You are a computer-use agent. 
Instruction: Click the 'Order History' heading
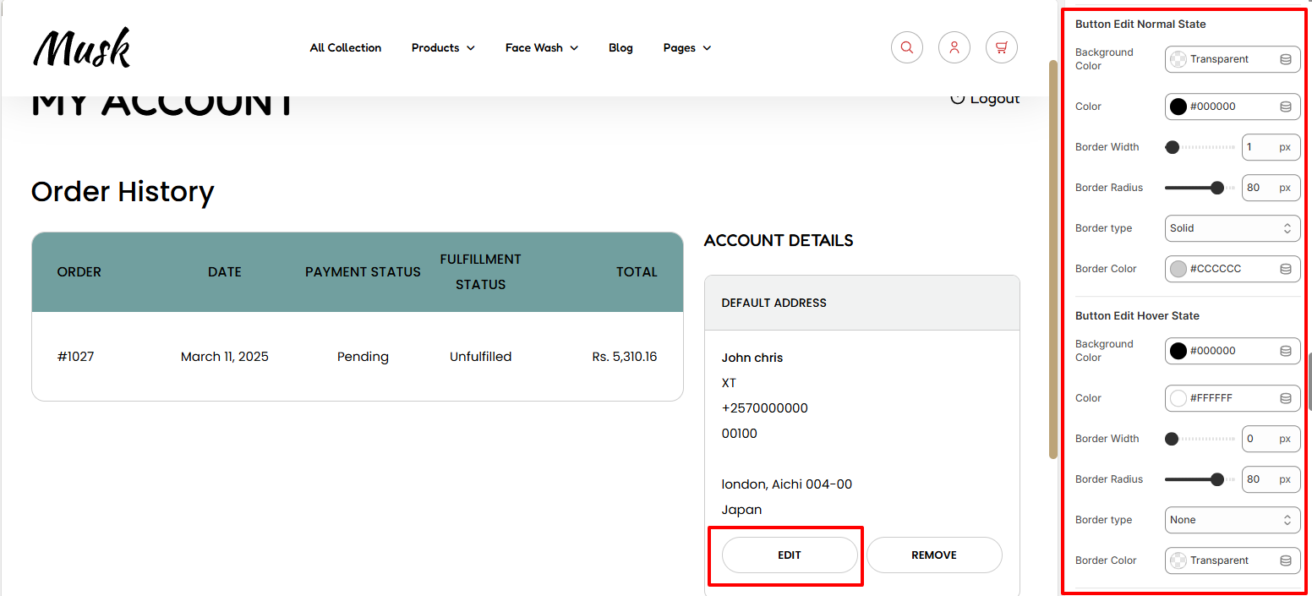click(x=123, y=192)
